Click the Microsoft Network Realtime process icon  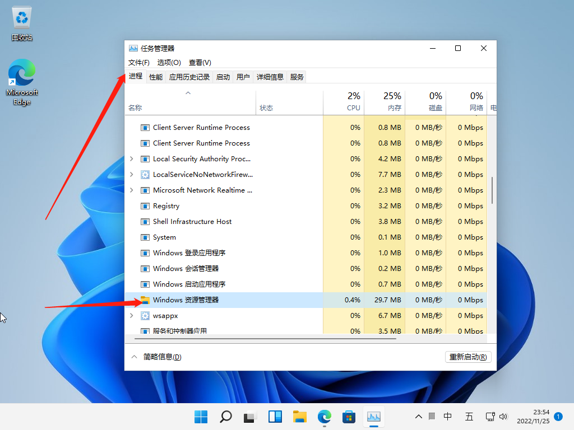[145, 190]
